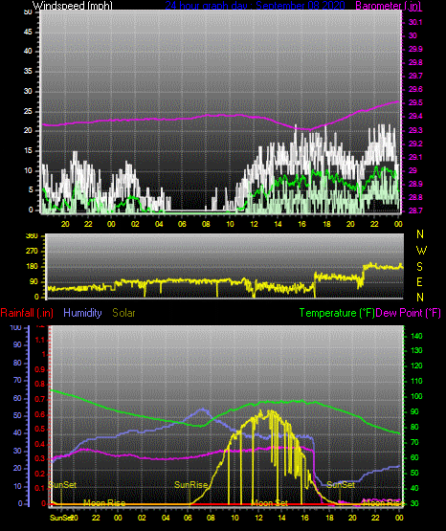Click the green temperature axis value 110
Screen dimensions: 446x531
tap(416, 382)
